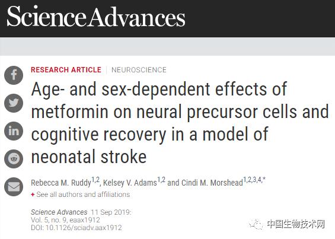Open the NEUROSCIENCE subject link
The height and width of the screenshot is (239, 335).
point(139,70)
